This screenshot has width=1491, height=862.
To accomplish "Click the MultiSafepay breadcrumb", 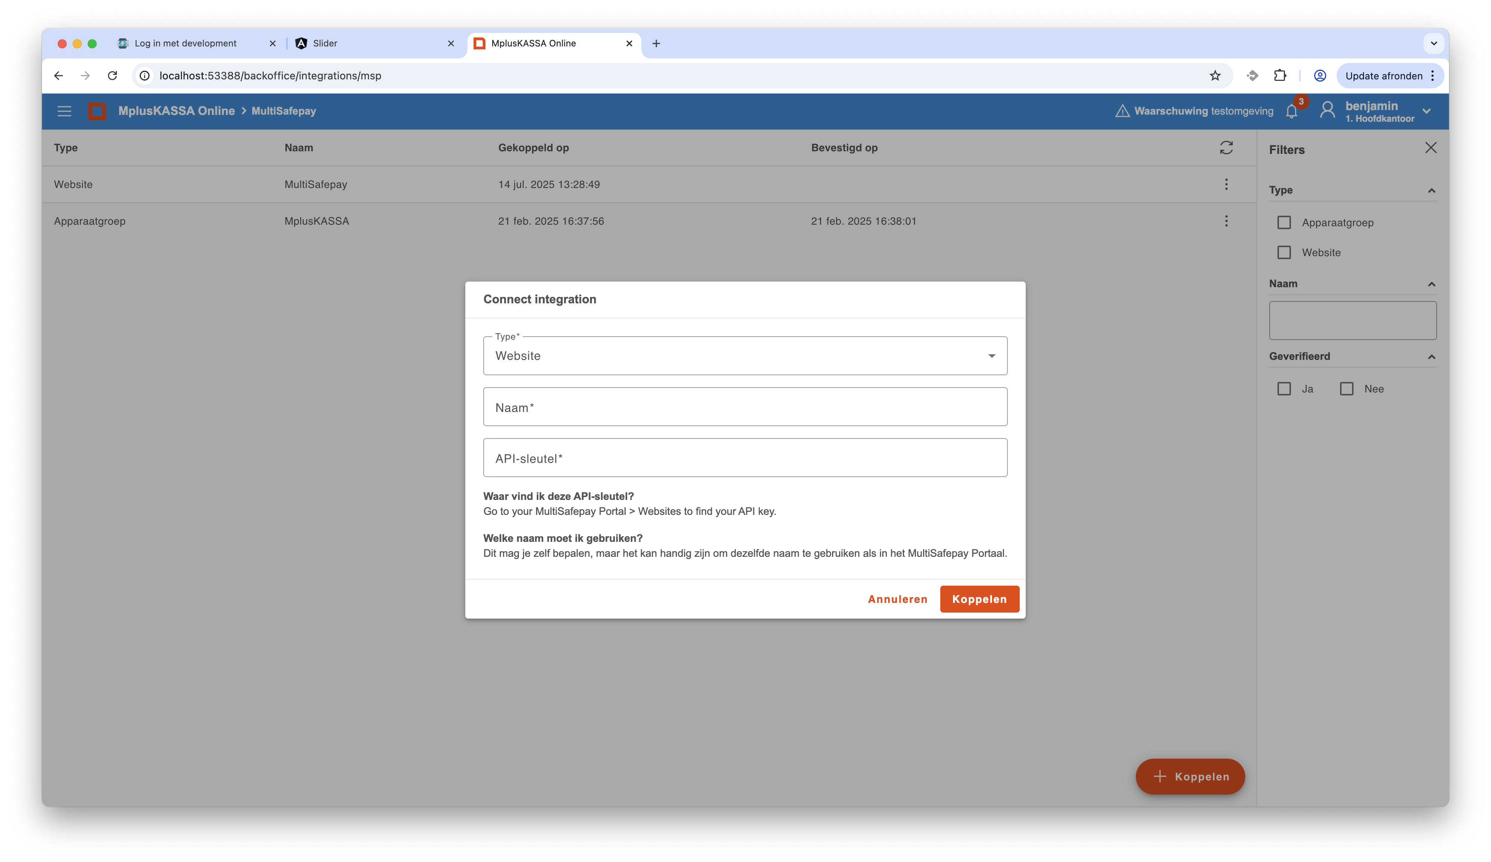I will click(284, 111).
